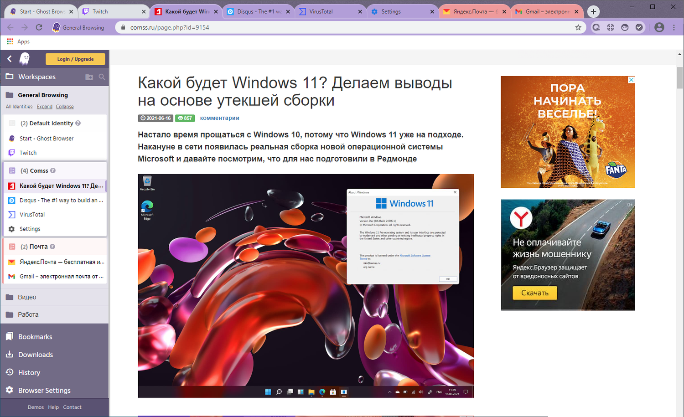Reload the current page

[39, 27]
